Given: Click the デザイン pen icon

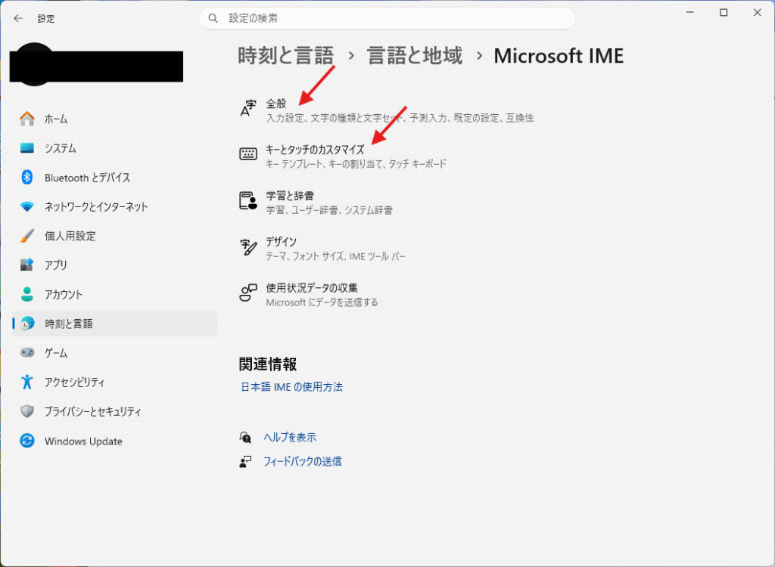Looking at the screenshot, I should 248,247.
